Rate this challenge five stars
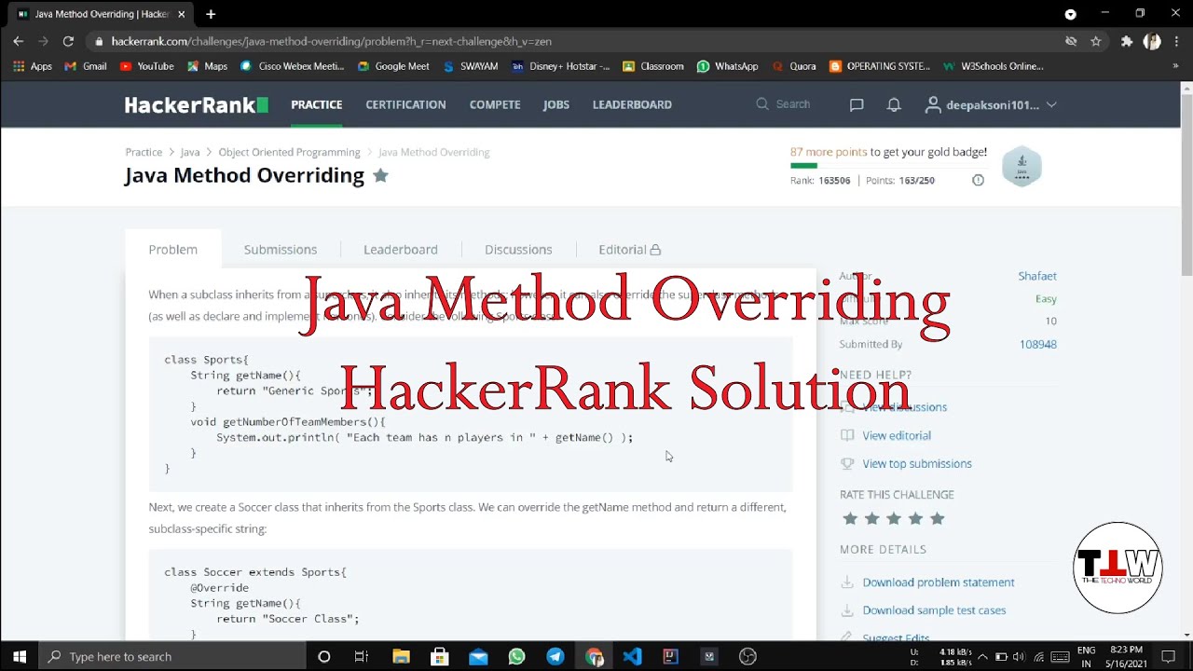Image resolution: width=1193 pixels, height=671 pixels. coord(938,518)
